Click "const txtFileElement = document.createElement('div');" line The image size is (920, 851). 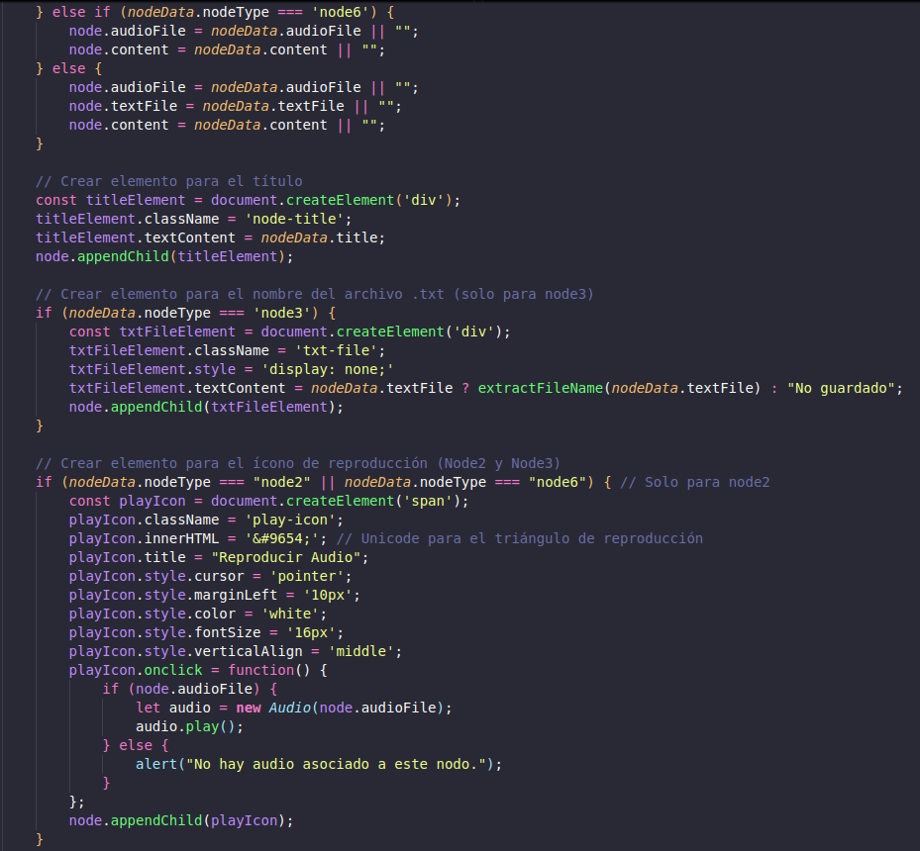point(290,331)
